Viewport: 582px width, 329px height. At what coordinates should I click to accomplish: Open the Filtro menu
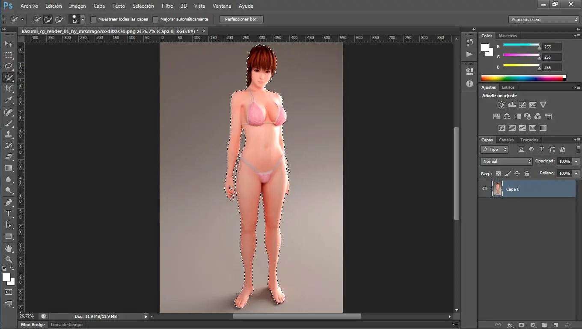pos(167,6)
